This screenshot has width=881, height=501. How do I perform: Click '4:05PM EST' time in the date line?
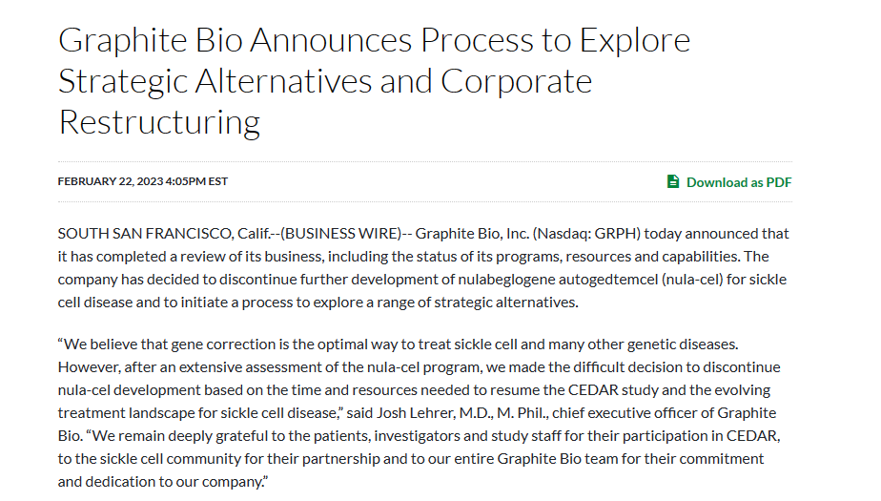click(x=198, y=181)
